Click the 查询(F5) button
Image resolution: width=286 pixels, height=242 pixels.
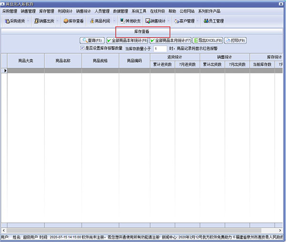click(92, 40)
